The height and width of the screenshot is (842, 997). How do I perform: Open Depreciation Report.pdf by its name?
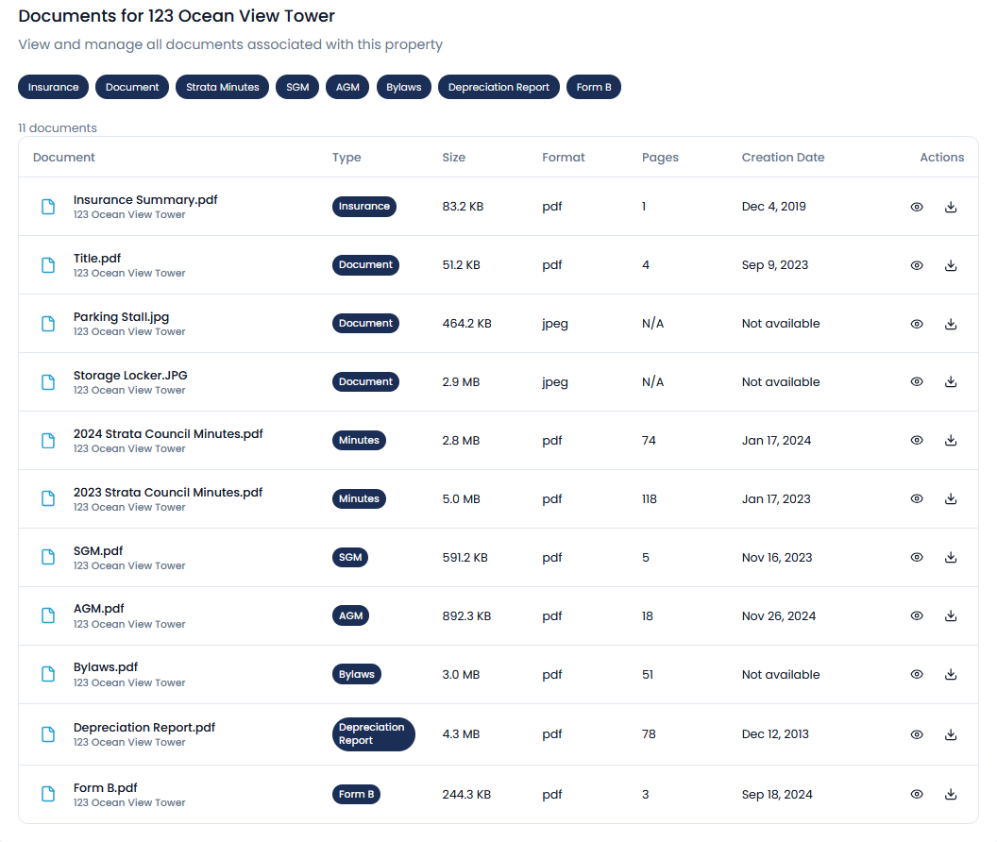[144, 727]
